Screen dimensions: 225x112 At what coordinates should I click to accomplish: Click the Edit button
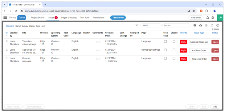click(x=204, y=107)
